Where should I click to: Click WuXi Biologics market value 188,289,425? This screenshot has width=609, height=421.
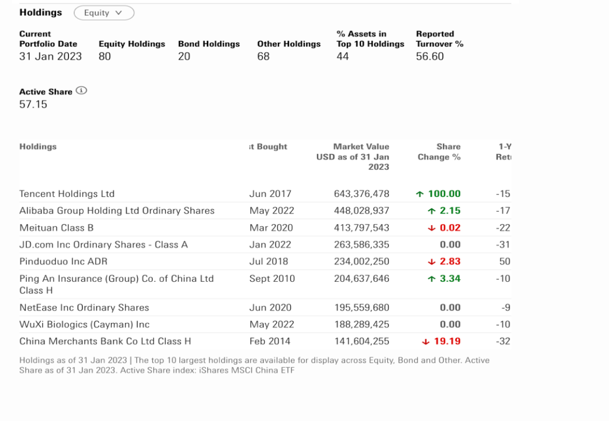tap(362, 325)
